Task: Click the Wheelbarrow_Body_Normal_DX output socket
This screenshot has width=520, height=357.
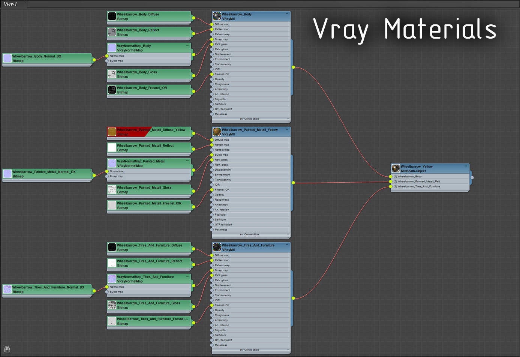Action: point(94,60)
